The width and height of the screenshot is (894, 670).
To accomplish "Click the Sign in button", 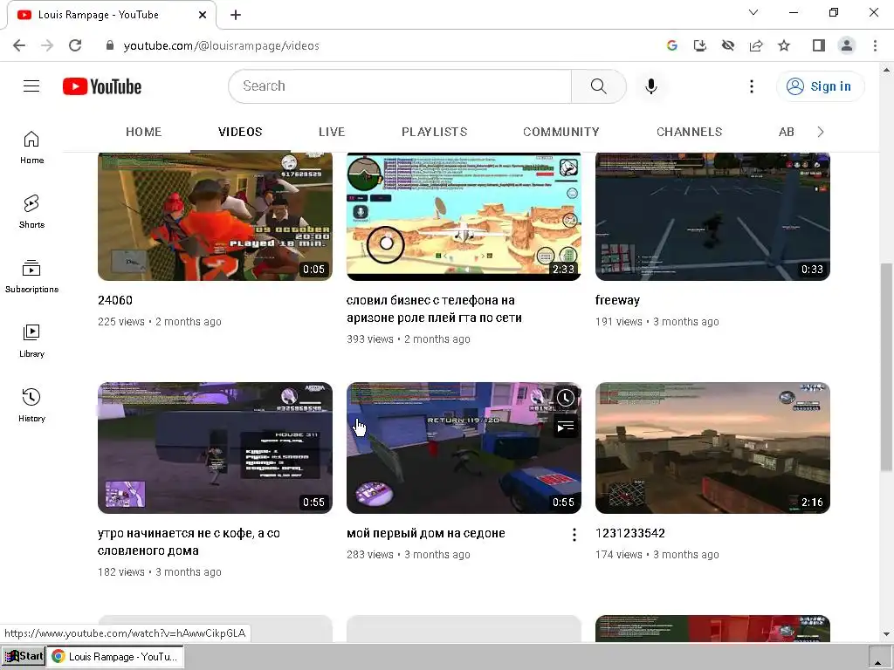I will 820,86.
